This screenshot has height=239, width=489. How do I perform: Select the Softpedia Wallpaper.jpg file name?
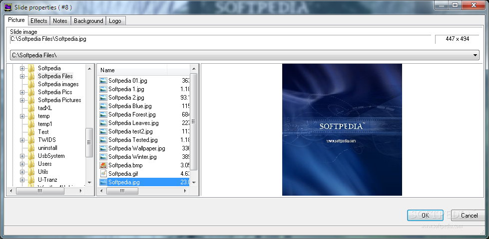(x=136, y=148)
